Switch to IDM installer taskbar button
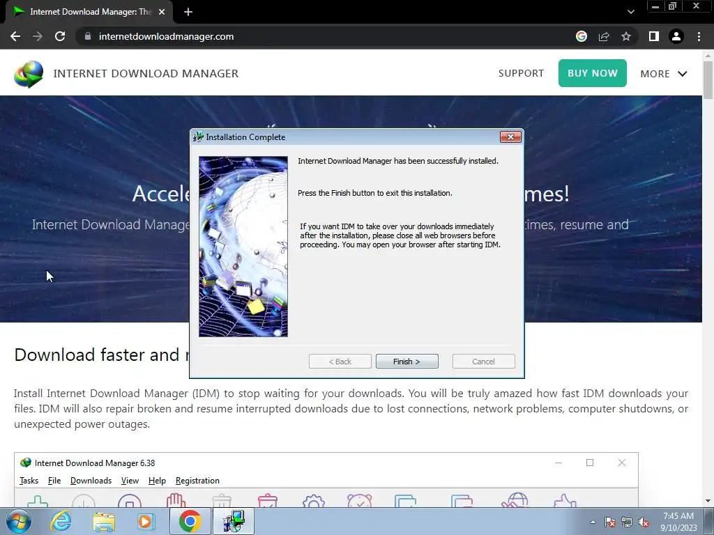This screenshot has width=714, height=535. click(x=233, y=521)
